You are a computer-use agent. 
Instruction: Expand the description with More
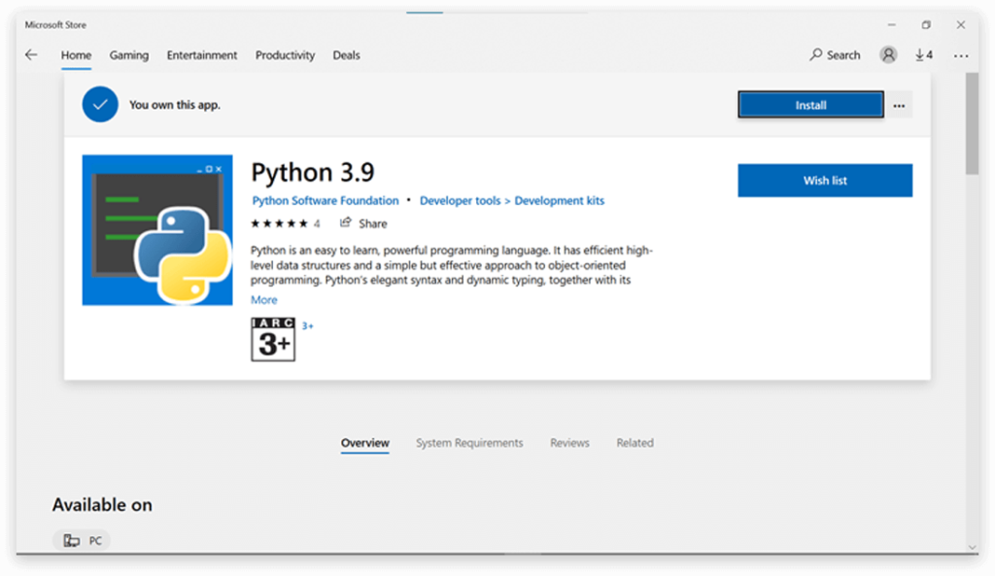coord(263,300)
